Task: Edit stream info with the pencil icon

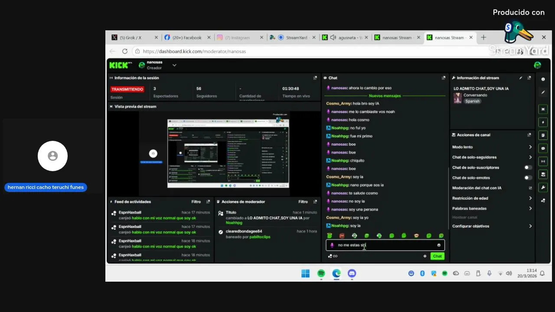Action: pyautogui.click(x=521, y=78)
